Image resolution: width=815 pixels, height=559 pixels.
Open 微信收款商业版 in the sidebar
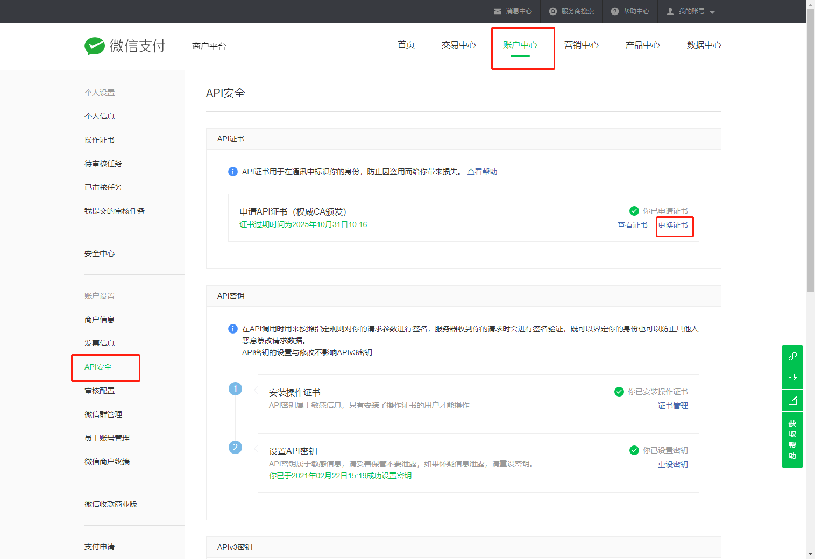111,504
